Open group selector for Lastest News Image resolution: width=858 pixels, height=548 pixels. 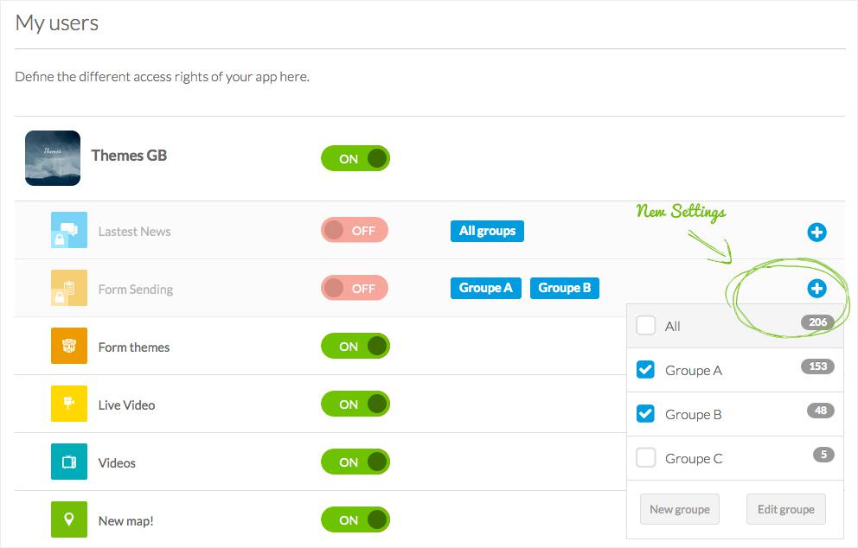point(816,232)
